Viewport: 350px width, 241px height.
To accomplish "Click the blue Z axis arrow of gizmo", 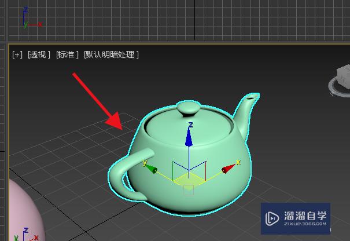I will [189, 138].
